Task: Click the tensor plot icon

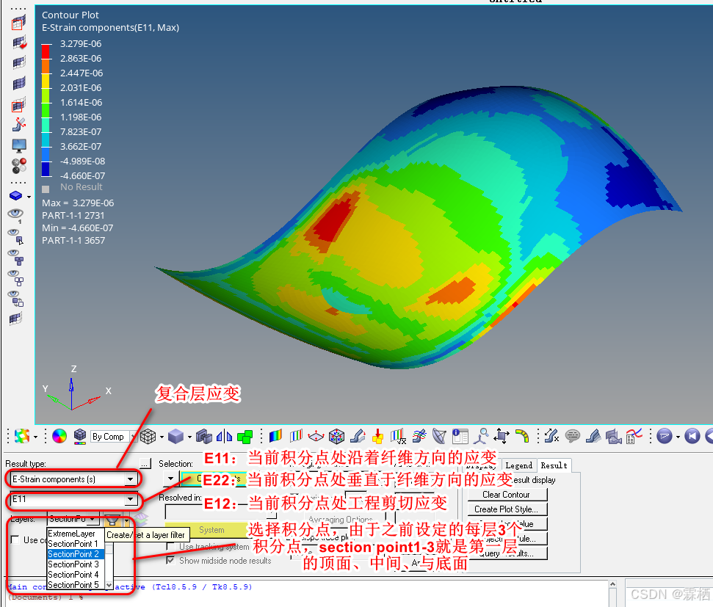Action: point(316,436)
